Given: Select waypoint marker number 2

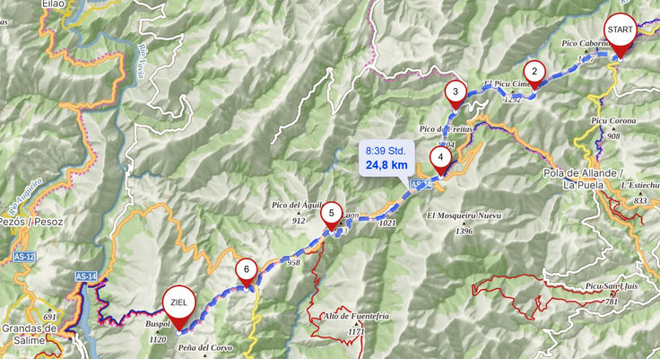Looking at the screenshot, I should click(x=534, y=75).
